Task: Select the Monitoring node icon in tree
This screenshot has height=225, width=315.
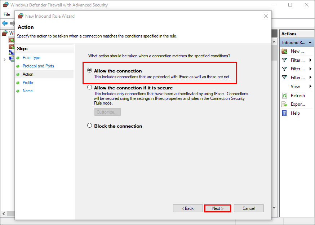Action: pyautogui.click(x=11, y=59)
